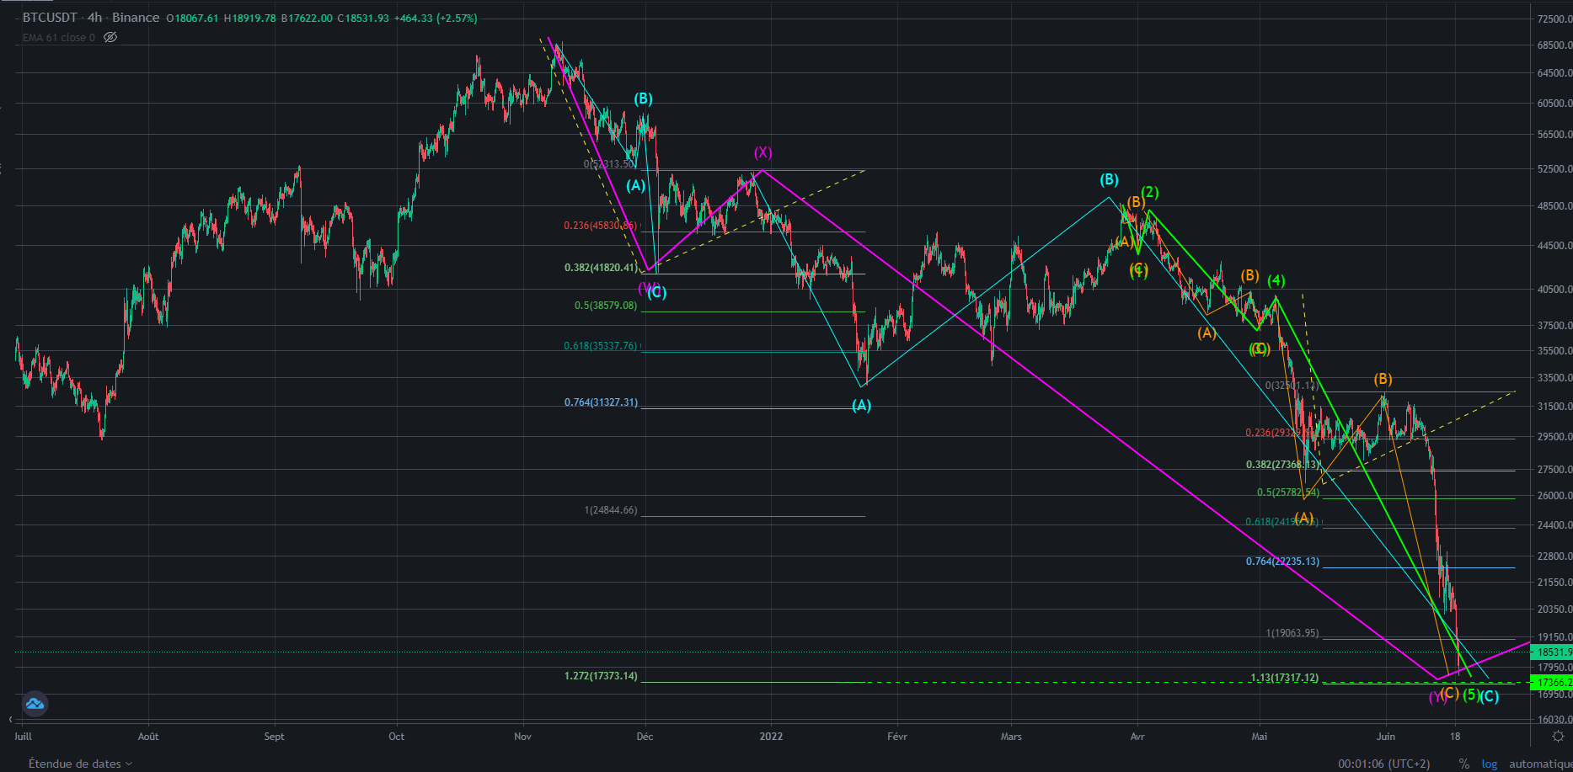This screenshot has width=1573, height=772.
Task: Open the timezone menu showing 00:01:06 (UTC+2)
Action: pos(1383,764)
